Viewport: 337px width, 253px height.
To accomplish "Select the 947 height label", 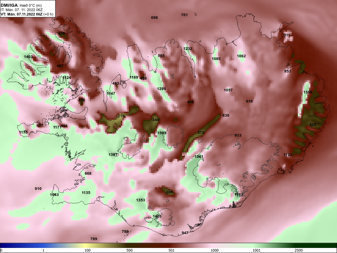I will point(185,233).
